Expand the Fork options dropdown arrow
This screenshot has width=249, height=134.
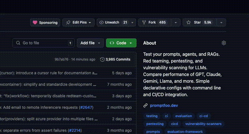[176, 22]
